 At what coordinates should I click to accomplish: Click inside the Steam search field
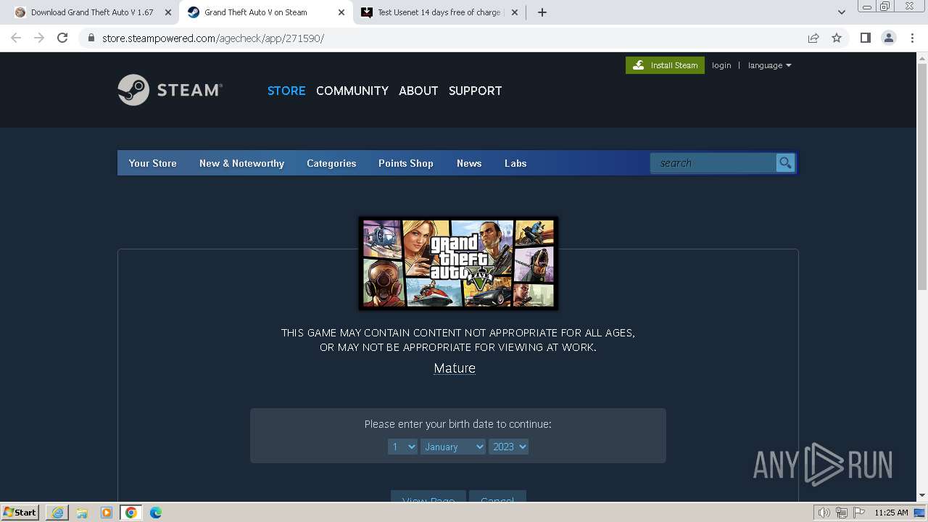pyautogui.click(x=713, y=163)
